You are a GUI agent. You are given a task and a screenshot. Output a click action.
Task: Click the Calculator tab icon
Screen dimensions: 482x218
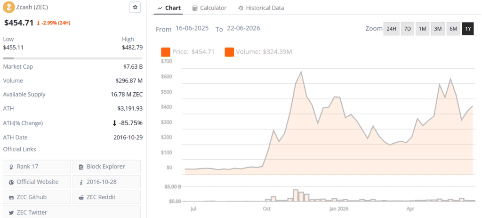click(x=195, y=8)
